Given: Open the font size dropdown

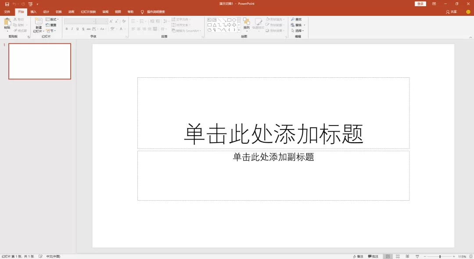Looking at the screenshot, I should click(x=106, y=21).
